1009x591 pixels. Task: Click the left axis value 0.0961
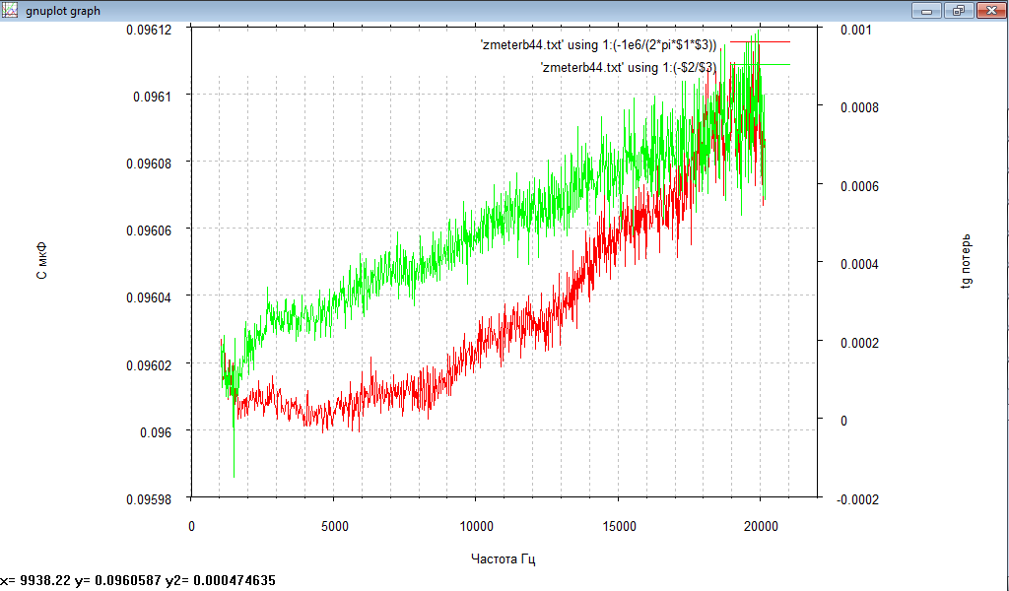click(153, 98)
